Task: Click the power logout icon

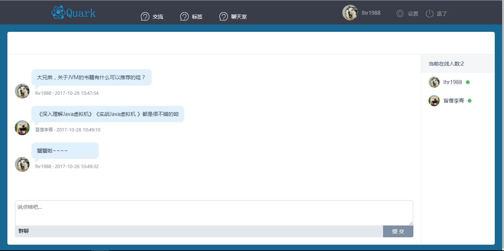Action: 429,14
